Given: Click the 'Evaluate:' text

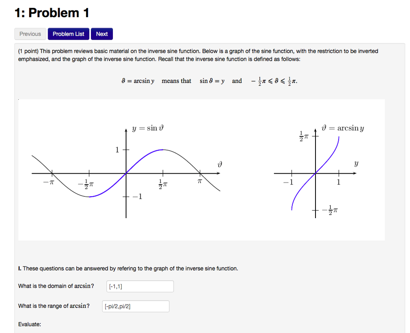Looking at the screenshot, I should coord(30,324).
